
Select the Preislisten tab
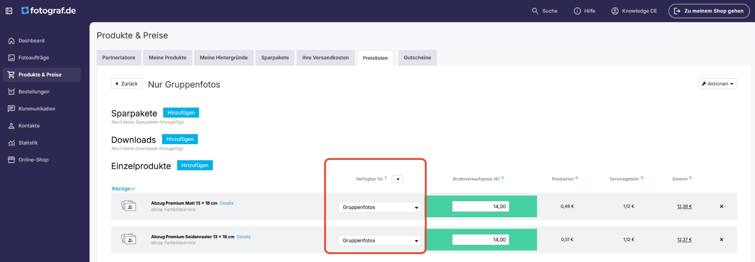pyautogui.click(x=375, y=58)
